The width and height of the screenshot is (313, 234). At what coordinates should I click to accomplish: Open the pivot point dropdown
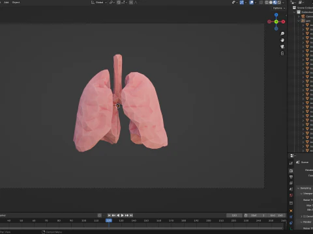click(112, 3)
